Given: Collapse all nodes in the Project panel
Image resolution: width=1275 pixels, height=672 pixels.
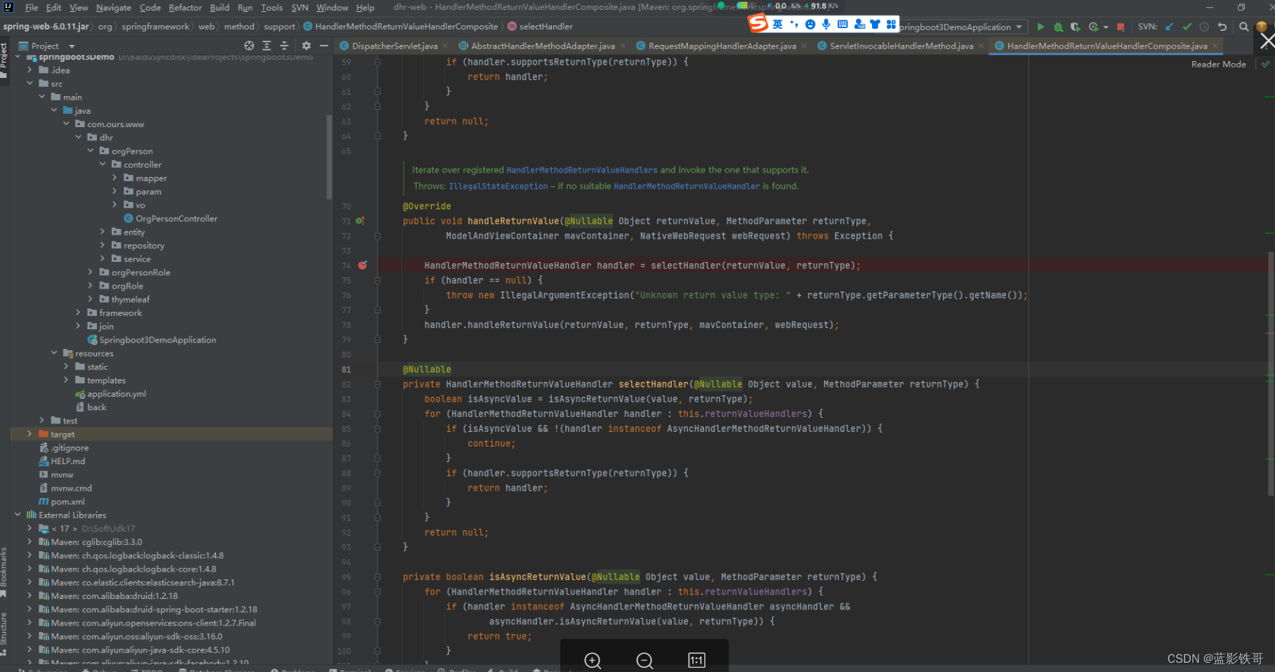Looking at the screenshot, I should (284, 46).
